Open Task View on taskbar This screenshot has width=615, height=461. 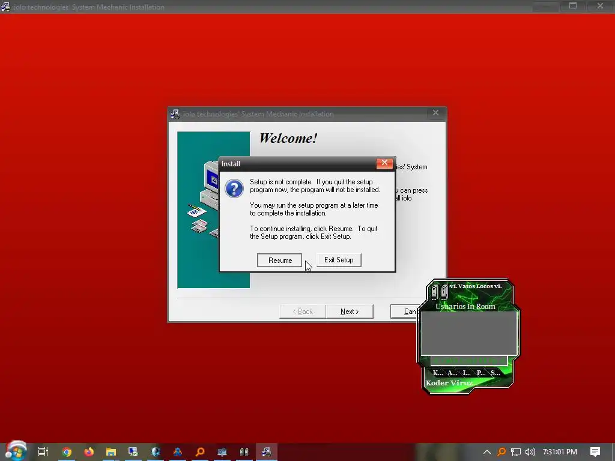click(x=43, y=451)
